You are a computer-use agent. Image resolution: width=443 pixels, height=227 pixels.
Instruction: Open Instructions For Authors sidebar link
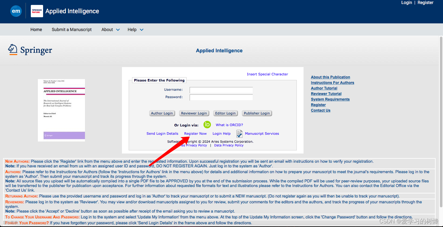click(332, 83)
